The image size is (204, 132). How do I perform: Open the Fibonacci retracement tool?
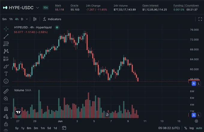click(x=6, y=44)
